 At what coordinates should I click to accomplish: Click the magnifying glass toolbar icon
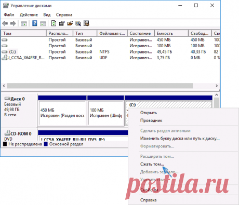pyautogui.click(x=78, y=23)
